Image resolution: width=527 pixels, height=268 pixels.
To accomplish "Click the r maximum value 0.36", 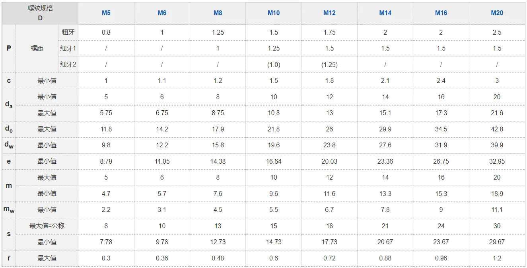I will click(x=162, y=258).
